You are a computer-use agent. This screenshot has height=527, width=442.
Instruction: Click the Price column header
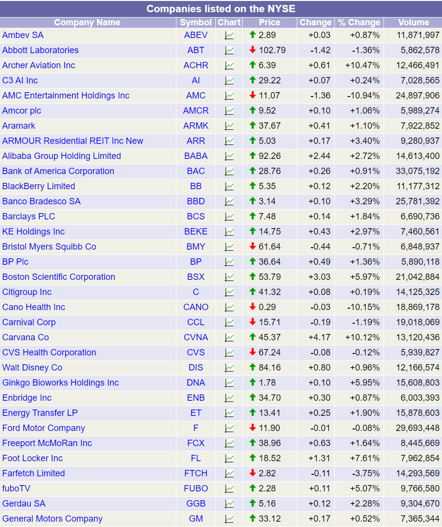coord(269,22)
